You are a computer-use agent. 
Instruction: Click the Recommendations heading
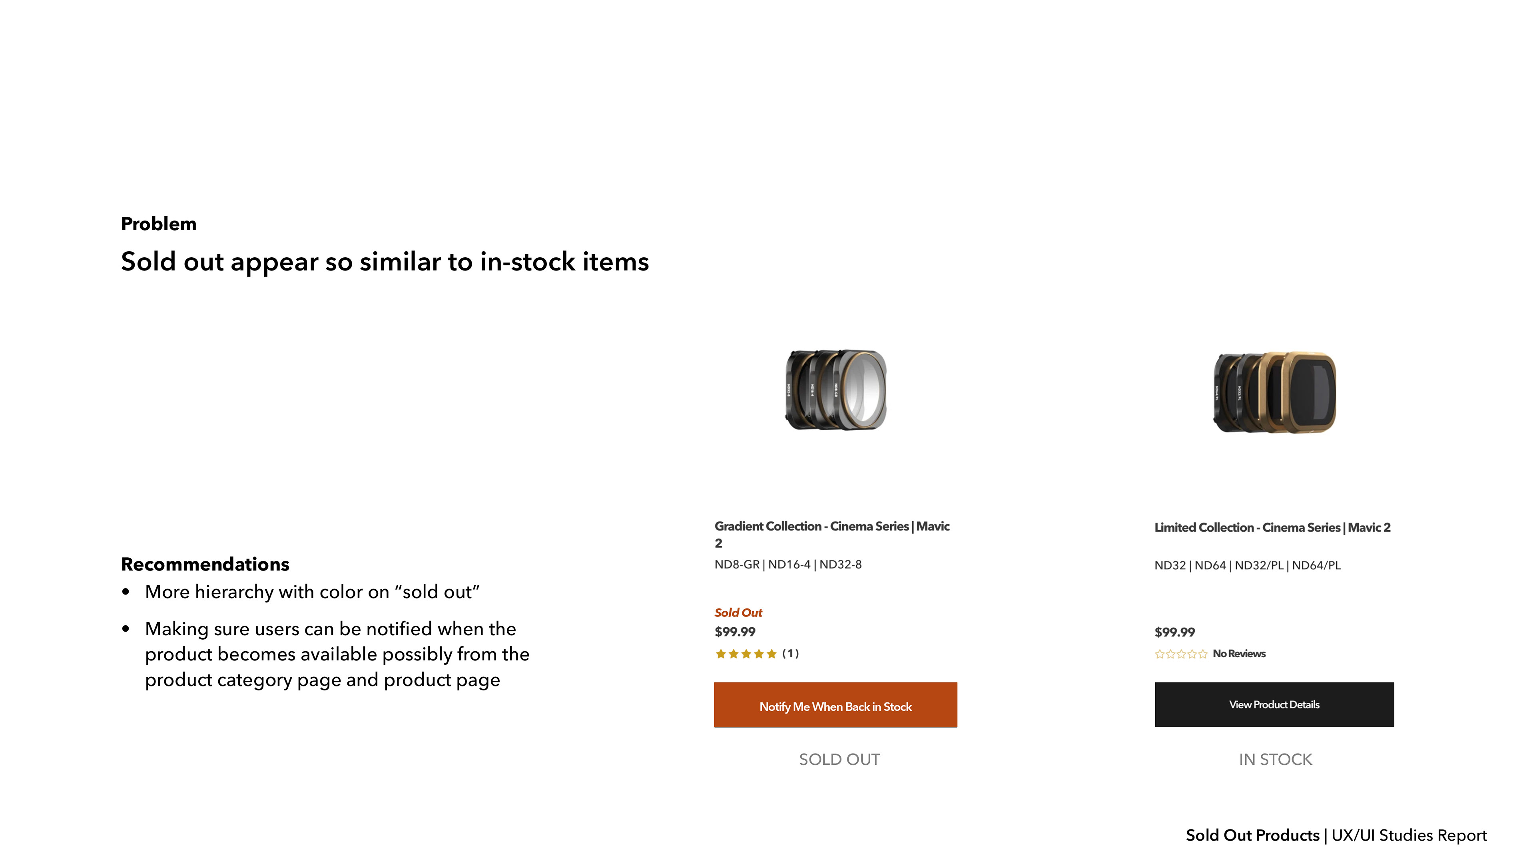click(x=205, y=564)
